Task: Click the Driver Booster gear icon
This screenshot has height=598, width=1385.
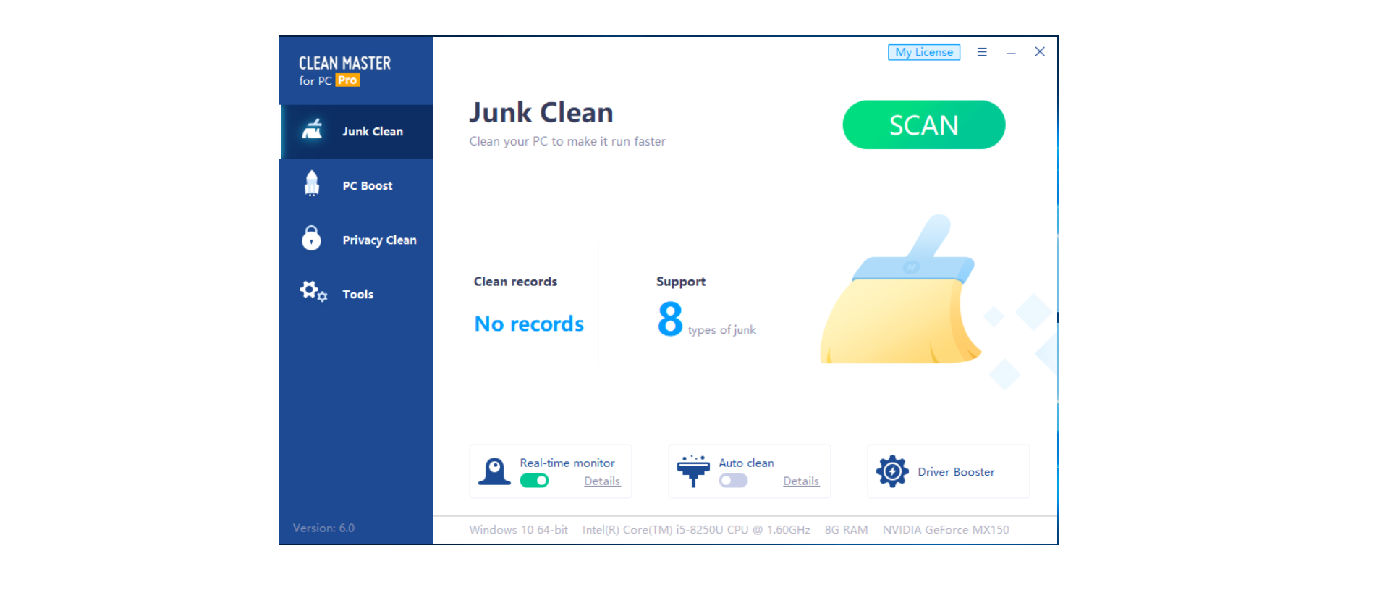Action: click(x=892, y=471)
